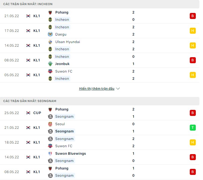Click the chevron arrow beside show more matches
Screen dimensions: 203x180
click(x=118, y=89)
